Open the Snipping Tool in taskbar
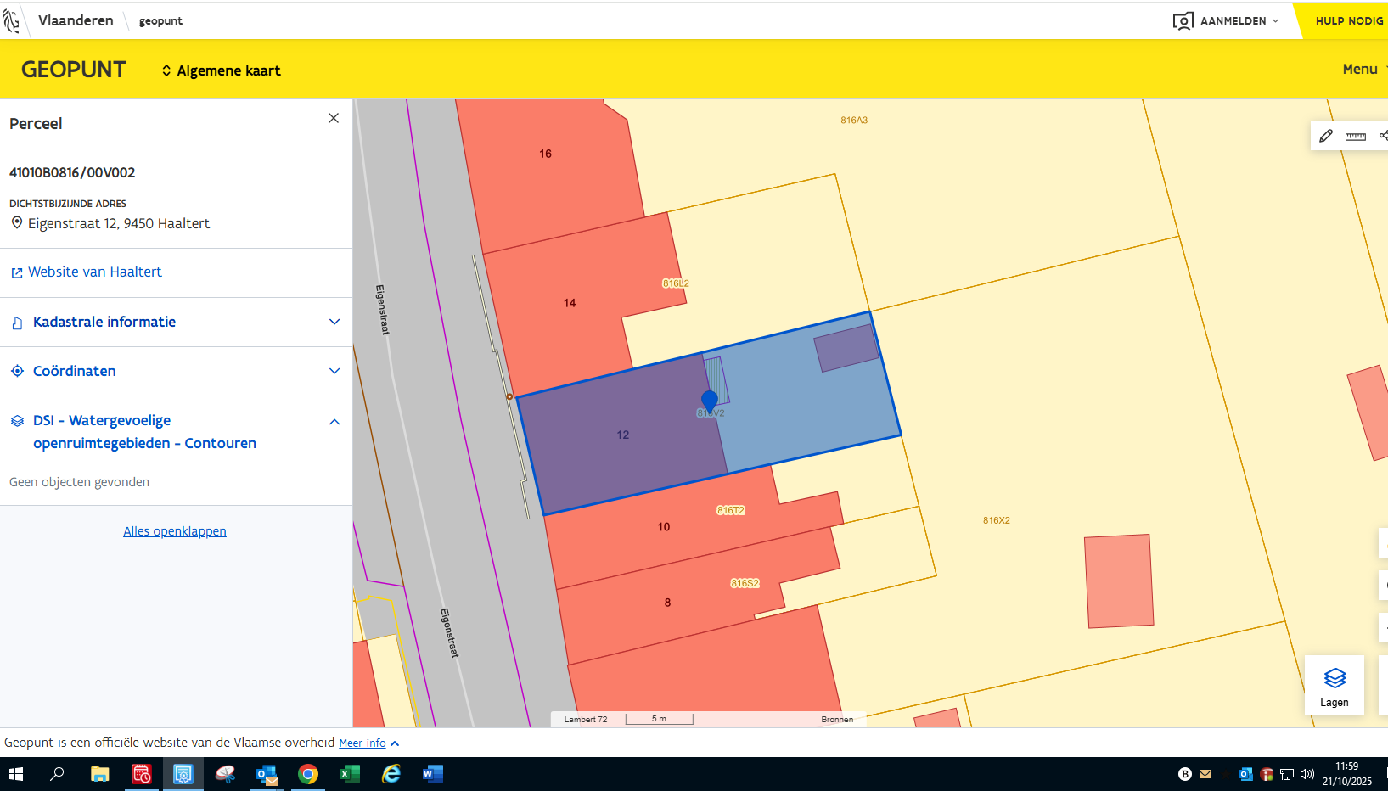Viewport: 1388px width, 791px height. 225,774
